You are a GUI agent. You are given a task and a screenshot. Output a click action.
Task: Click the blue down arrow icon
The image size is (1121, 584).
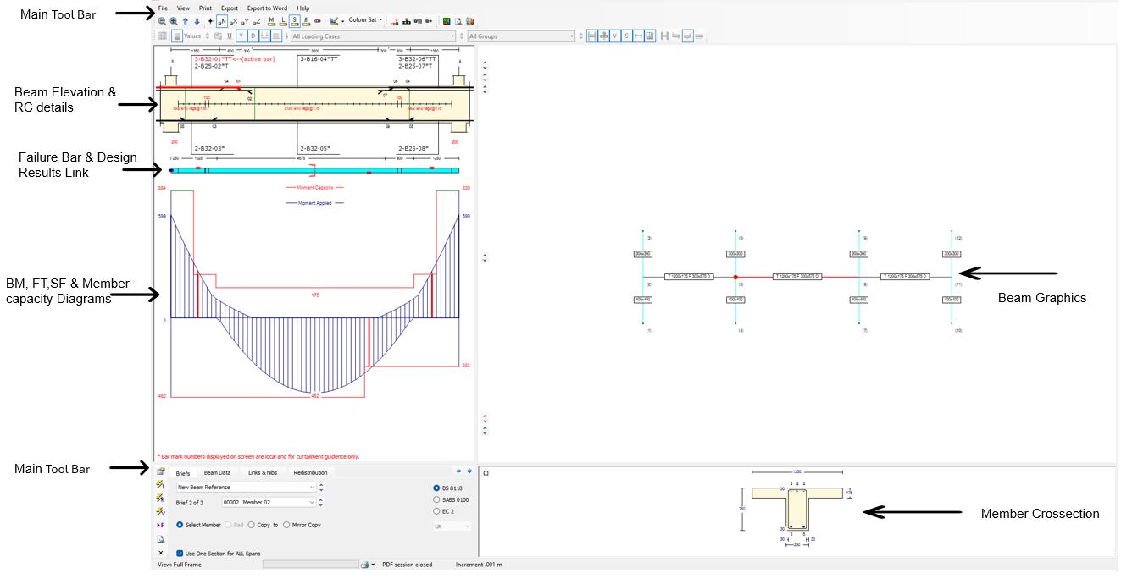click(x=197, y=21)
